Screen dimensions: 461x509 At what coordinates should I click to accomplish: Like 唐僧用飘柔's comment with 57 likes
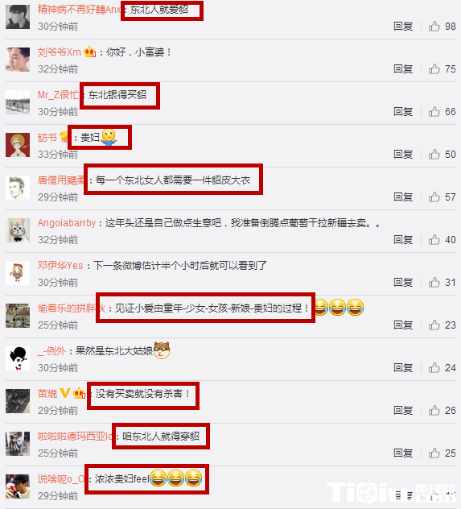pyautogui.click(x=434, y=197)
